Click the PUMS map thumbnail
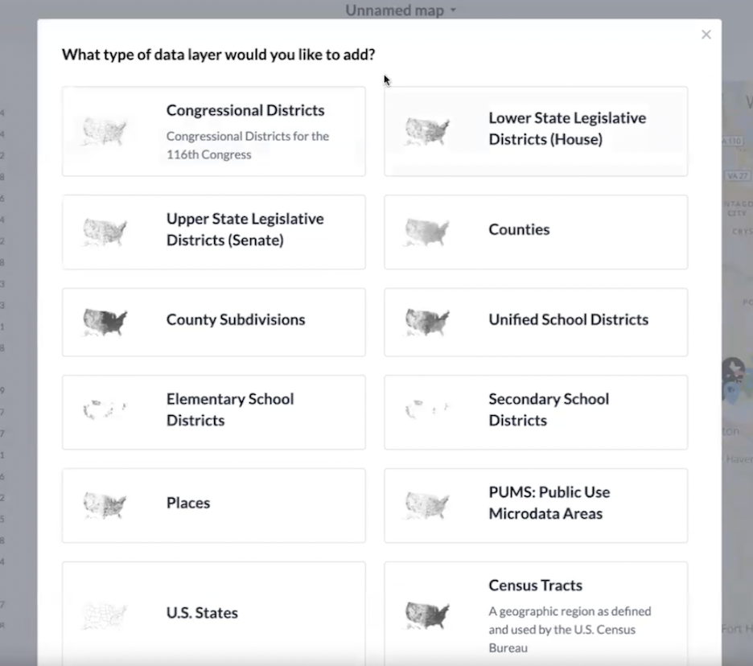753x666 pixels. [427, 504]
